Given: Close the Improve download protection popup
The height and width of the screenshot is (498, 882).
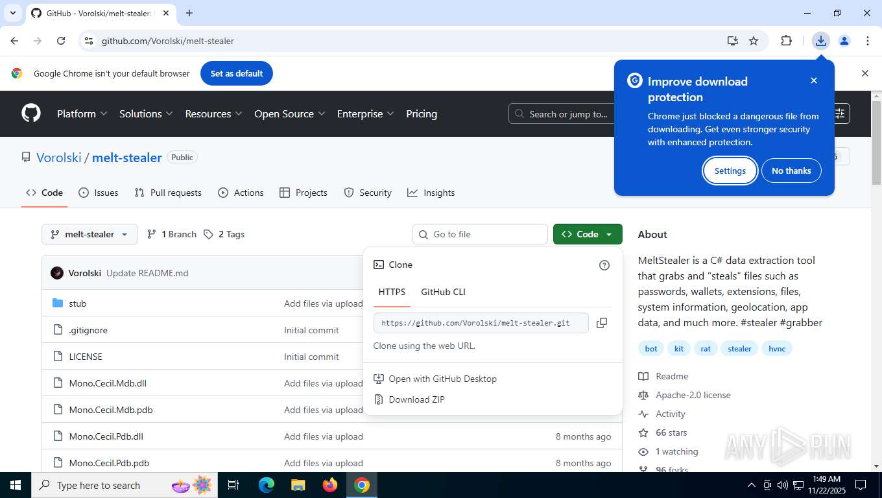Looking at the screenshot, I should click(814, 80).
